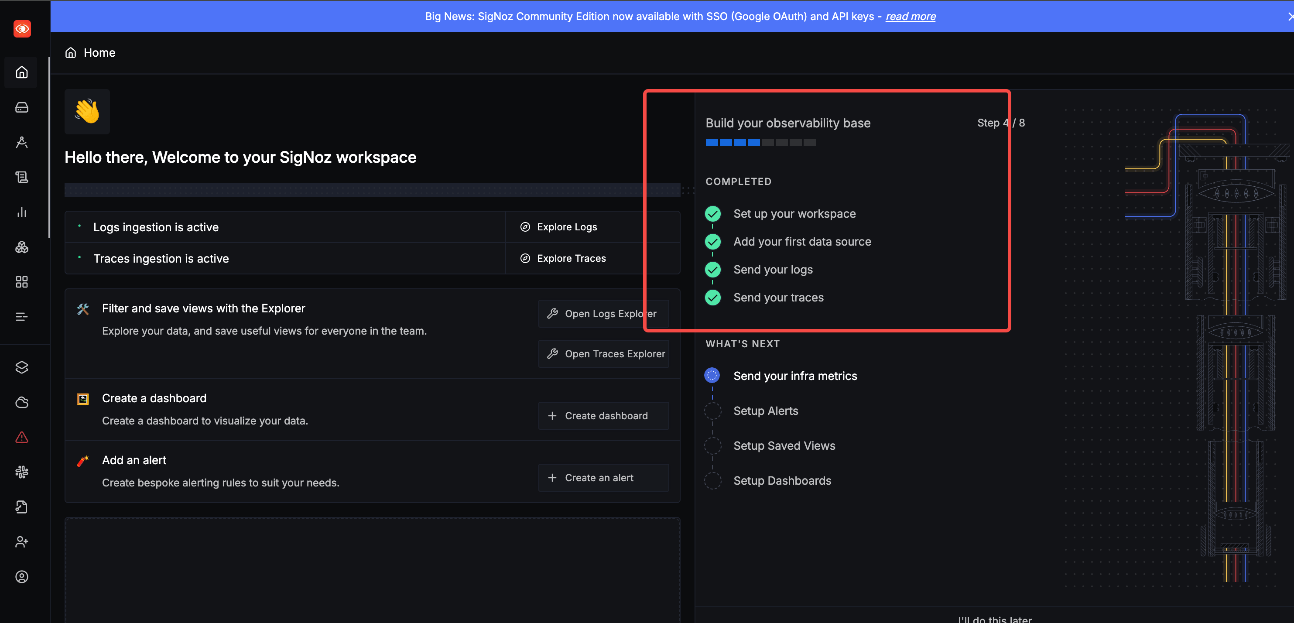1294x623 pixels.
Task: Open Dashboards via the grid sidebar icon
Action: click(x=22, y=282)
